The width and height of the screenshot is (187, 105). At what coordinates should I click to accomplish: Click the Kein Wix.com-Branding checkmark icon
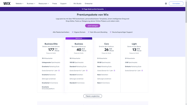click(89, 32)
